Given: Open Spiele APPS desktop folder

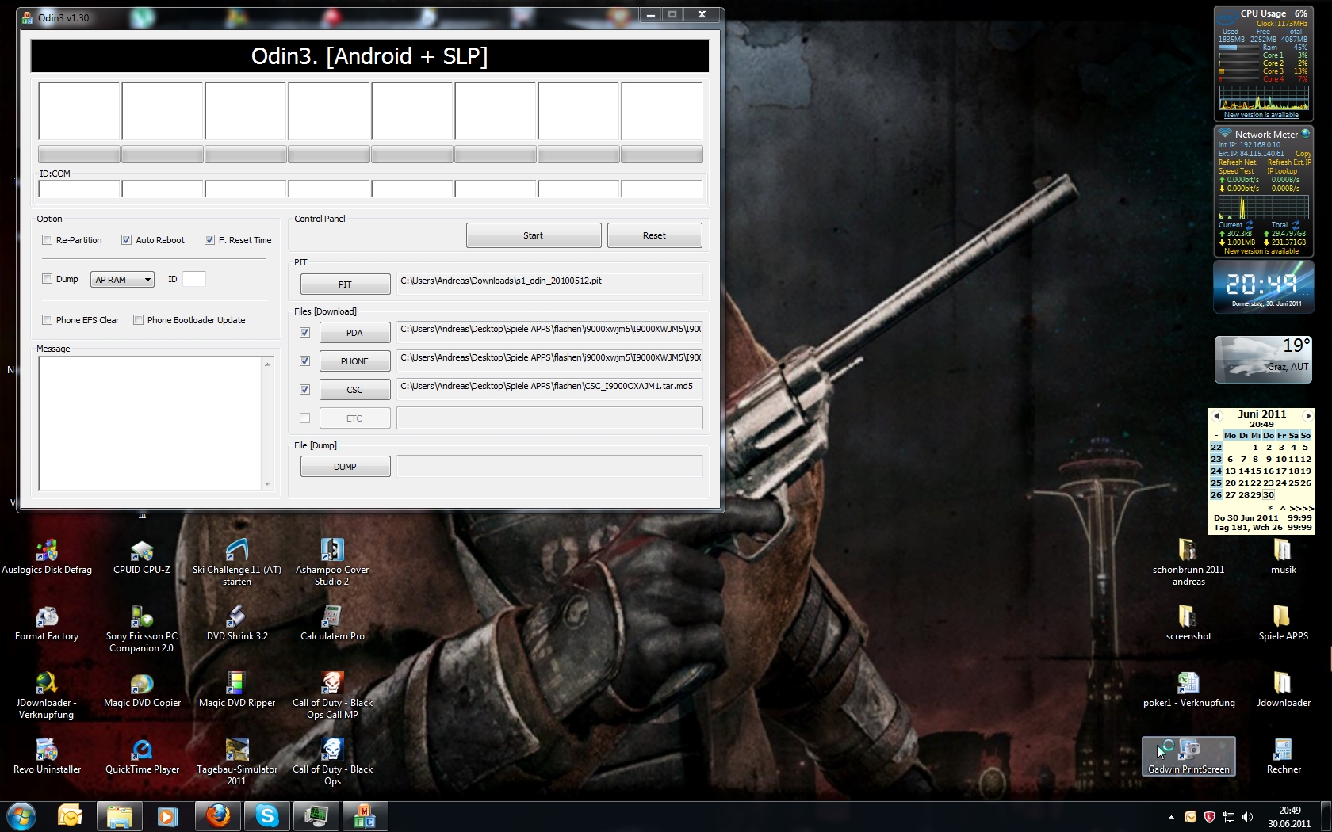Looking at the screenshot, I should [1284, 624].
